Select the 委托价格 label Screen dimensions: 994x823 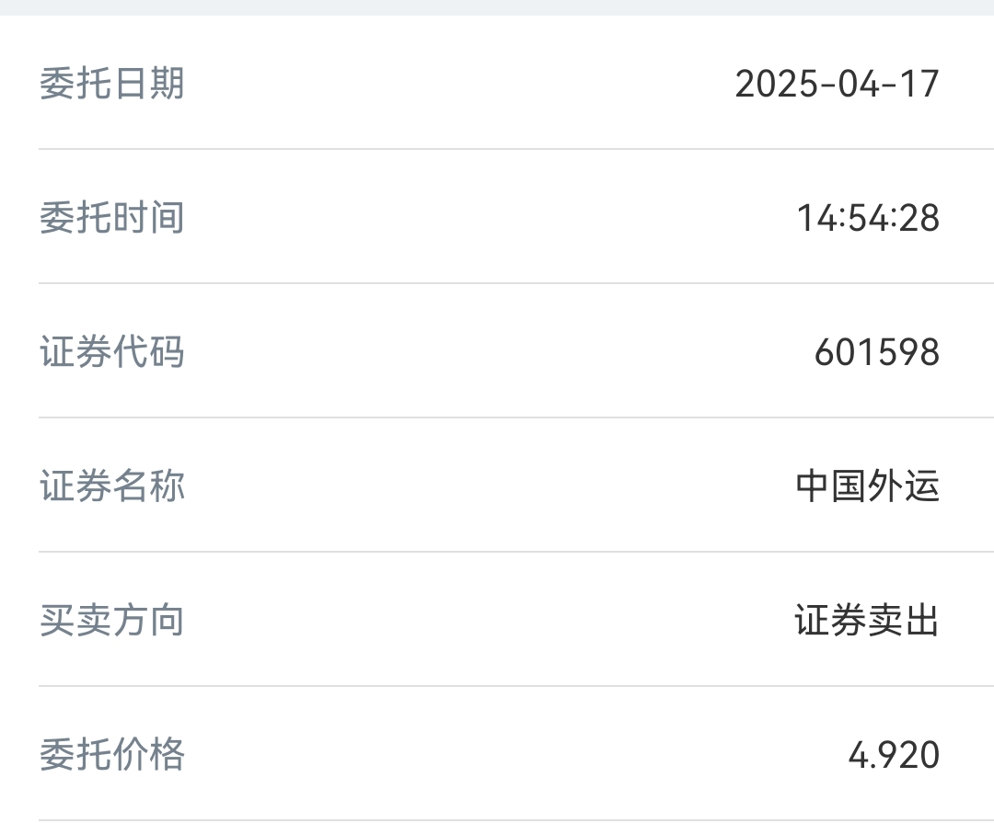tap(112, 755)
